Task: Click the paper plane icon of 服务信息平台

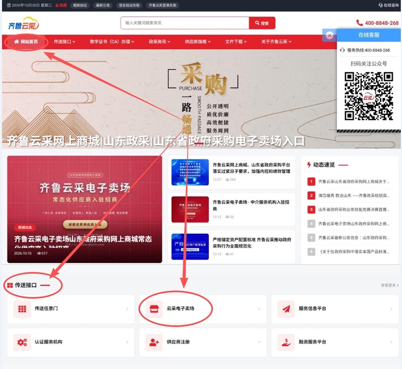Action: tap(286, 309)
